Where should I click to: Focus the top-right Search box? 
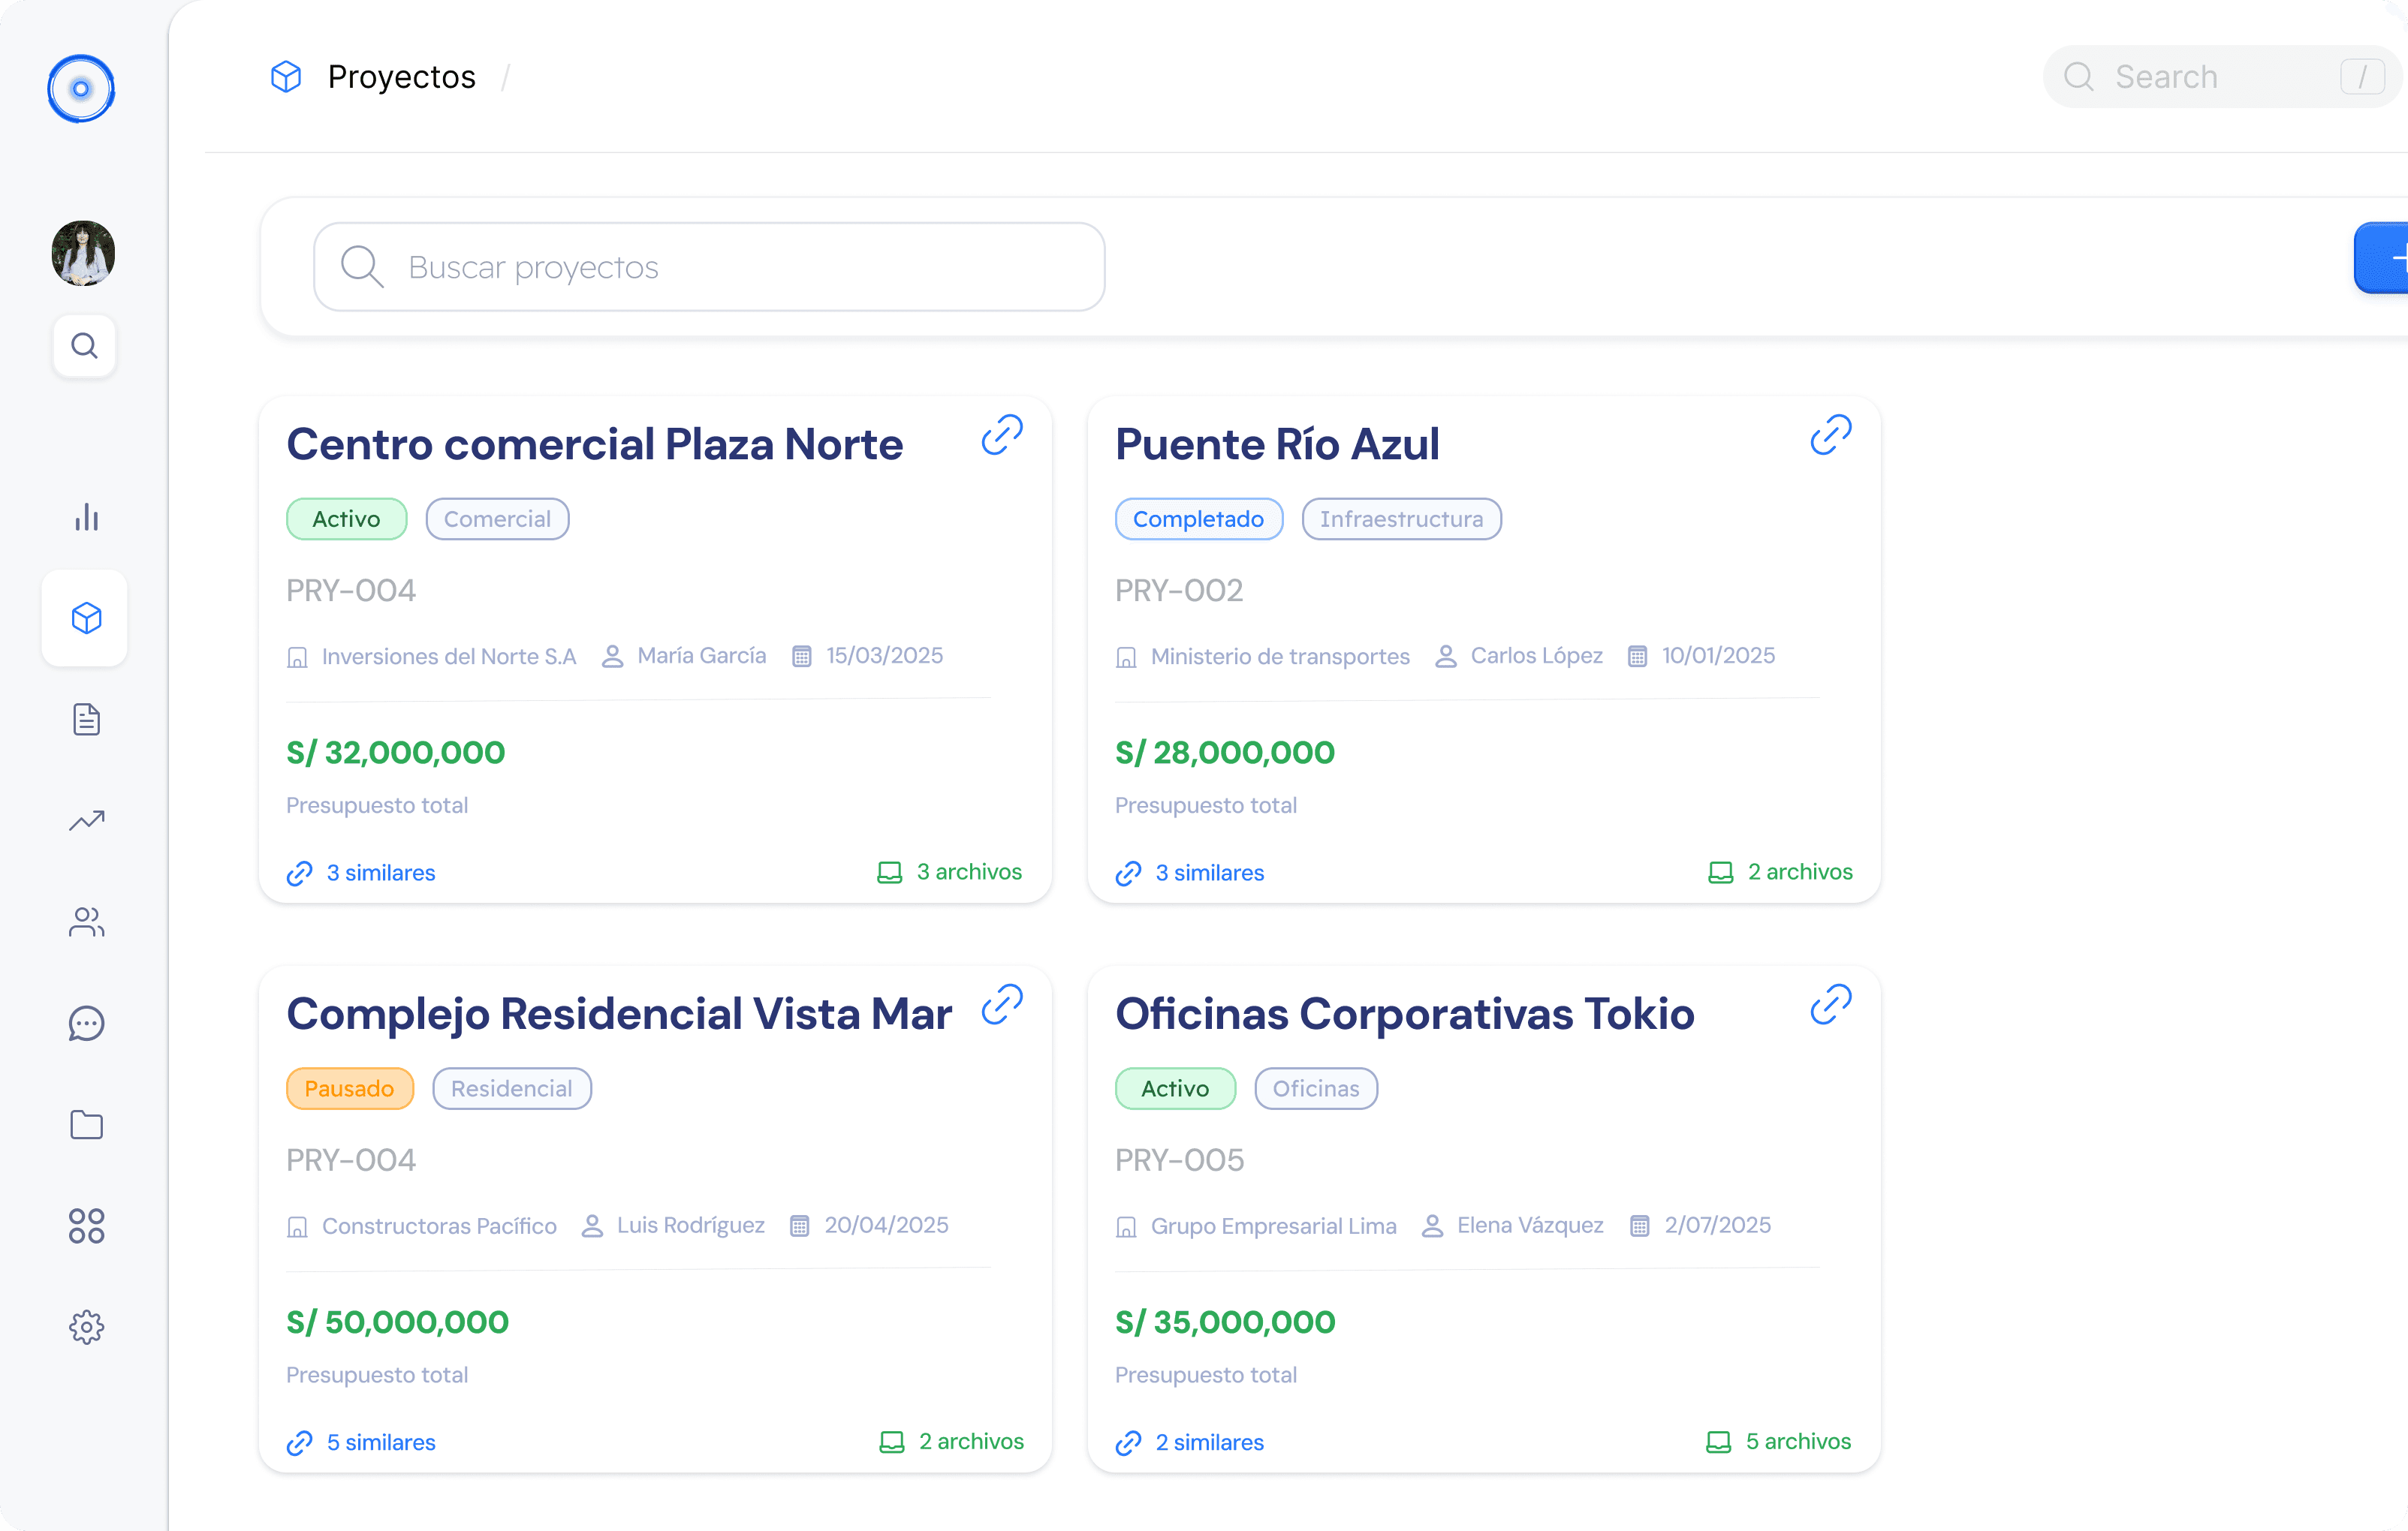[x=2220, y=77]
